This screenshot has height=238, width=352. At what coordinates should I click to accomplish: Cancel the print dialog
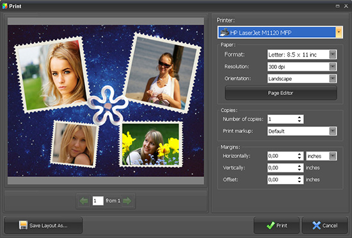click(325, 225)
